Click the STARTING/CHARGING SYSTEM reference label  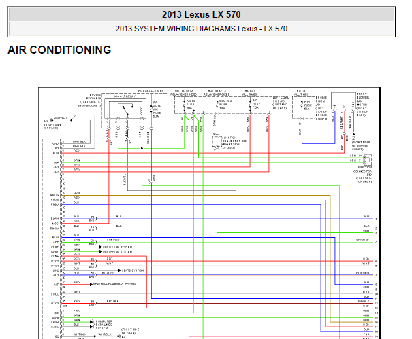114,284
